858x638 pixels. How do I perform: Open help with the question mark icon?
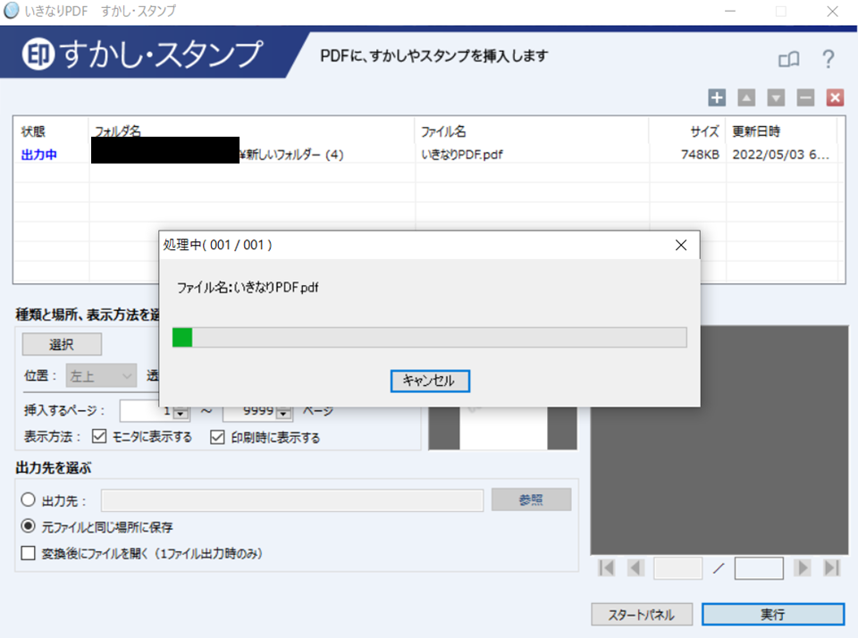(x=829, y=59)
